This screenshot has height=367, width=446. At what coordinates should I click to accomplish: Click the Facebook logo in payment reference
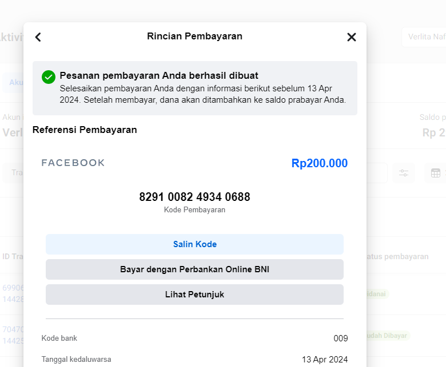pyautogui.click(x=73, y=163)
